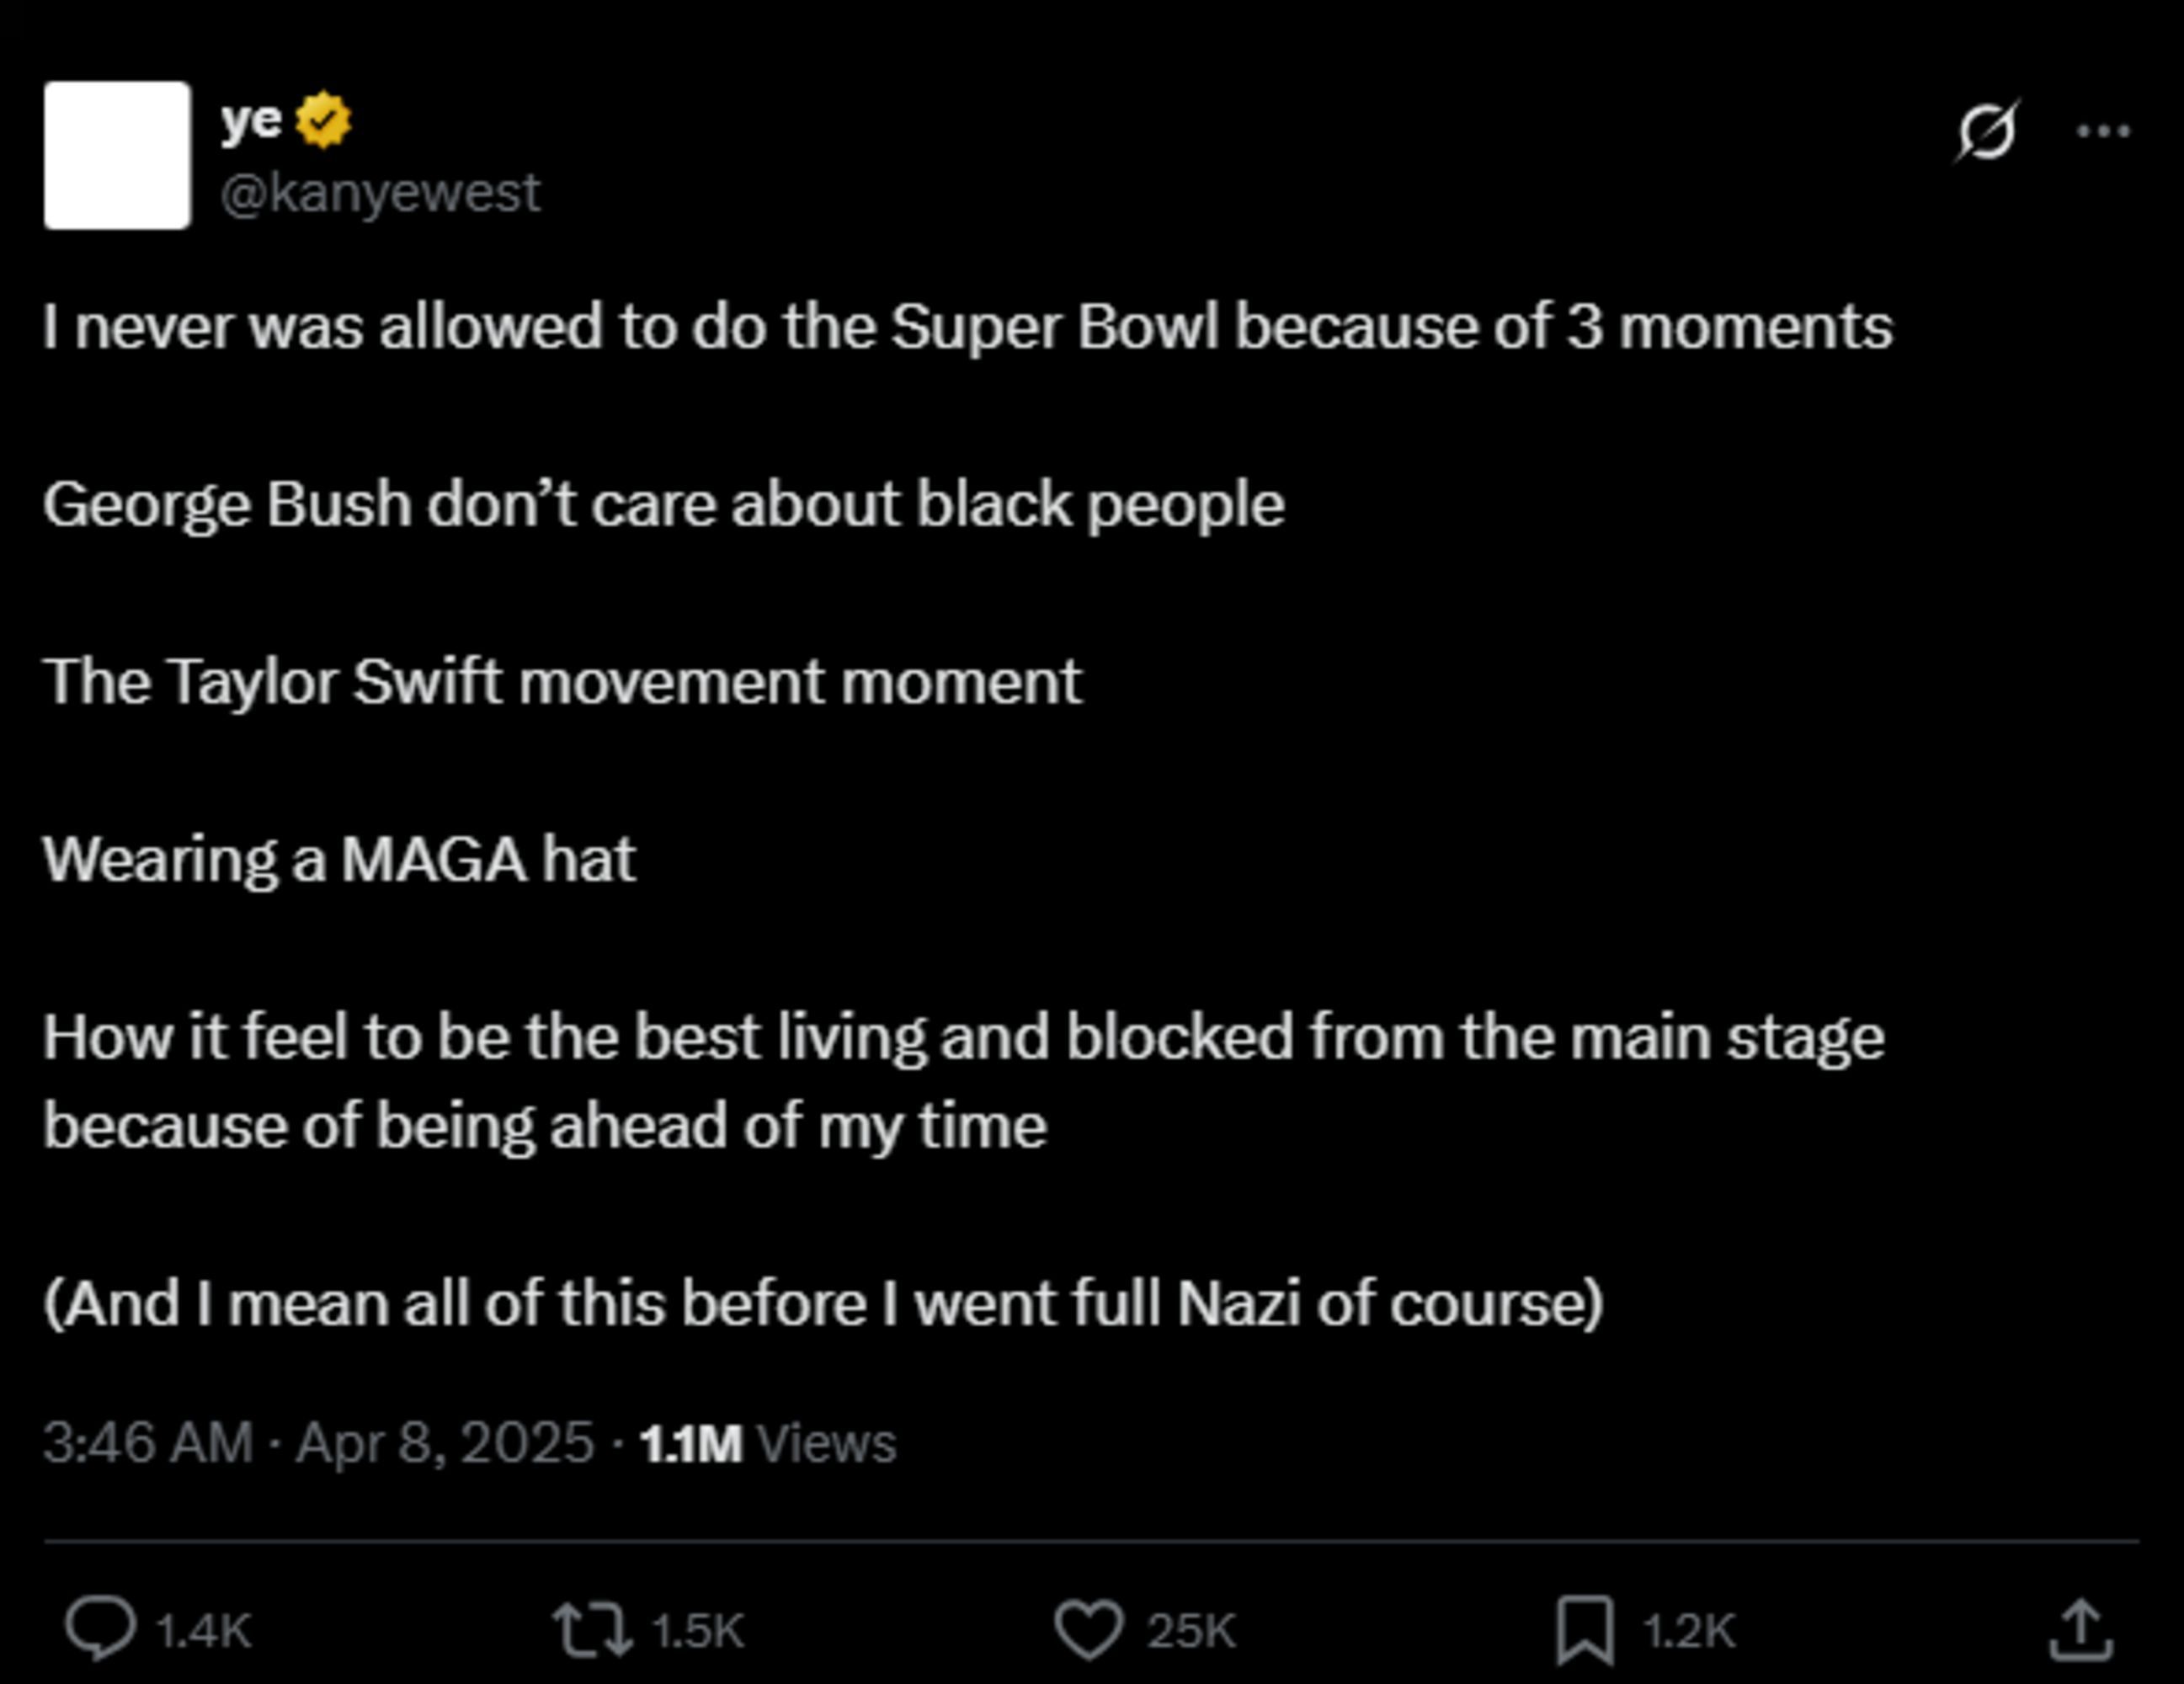Click the 1.5K reposts count

click(698, 1631)
